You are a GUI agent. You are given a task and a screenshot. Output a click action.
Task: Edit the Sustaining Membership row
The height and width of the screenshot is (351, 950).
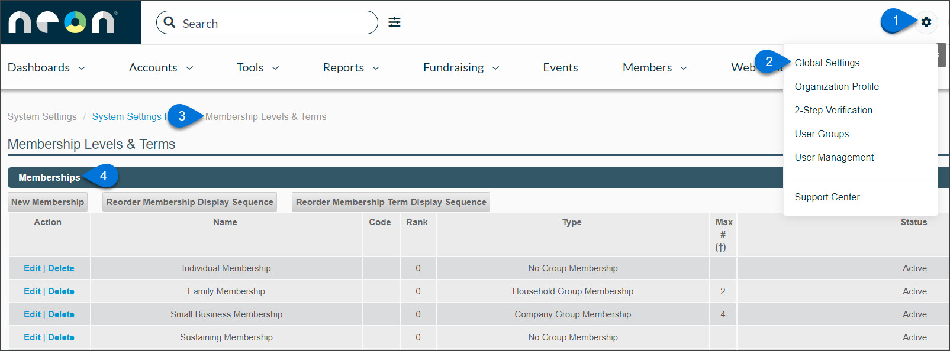[32, 337]
